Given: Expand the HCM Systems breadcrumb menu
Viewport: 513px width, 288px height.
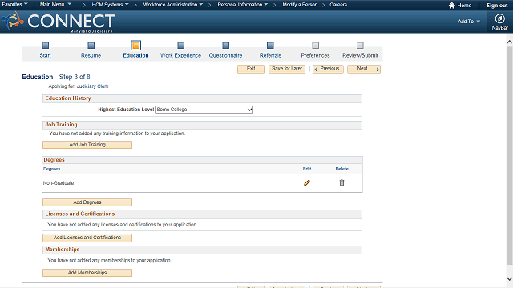Looking at the screenshot, I should [x=111, y=5].
